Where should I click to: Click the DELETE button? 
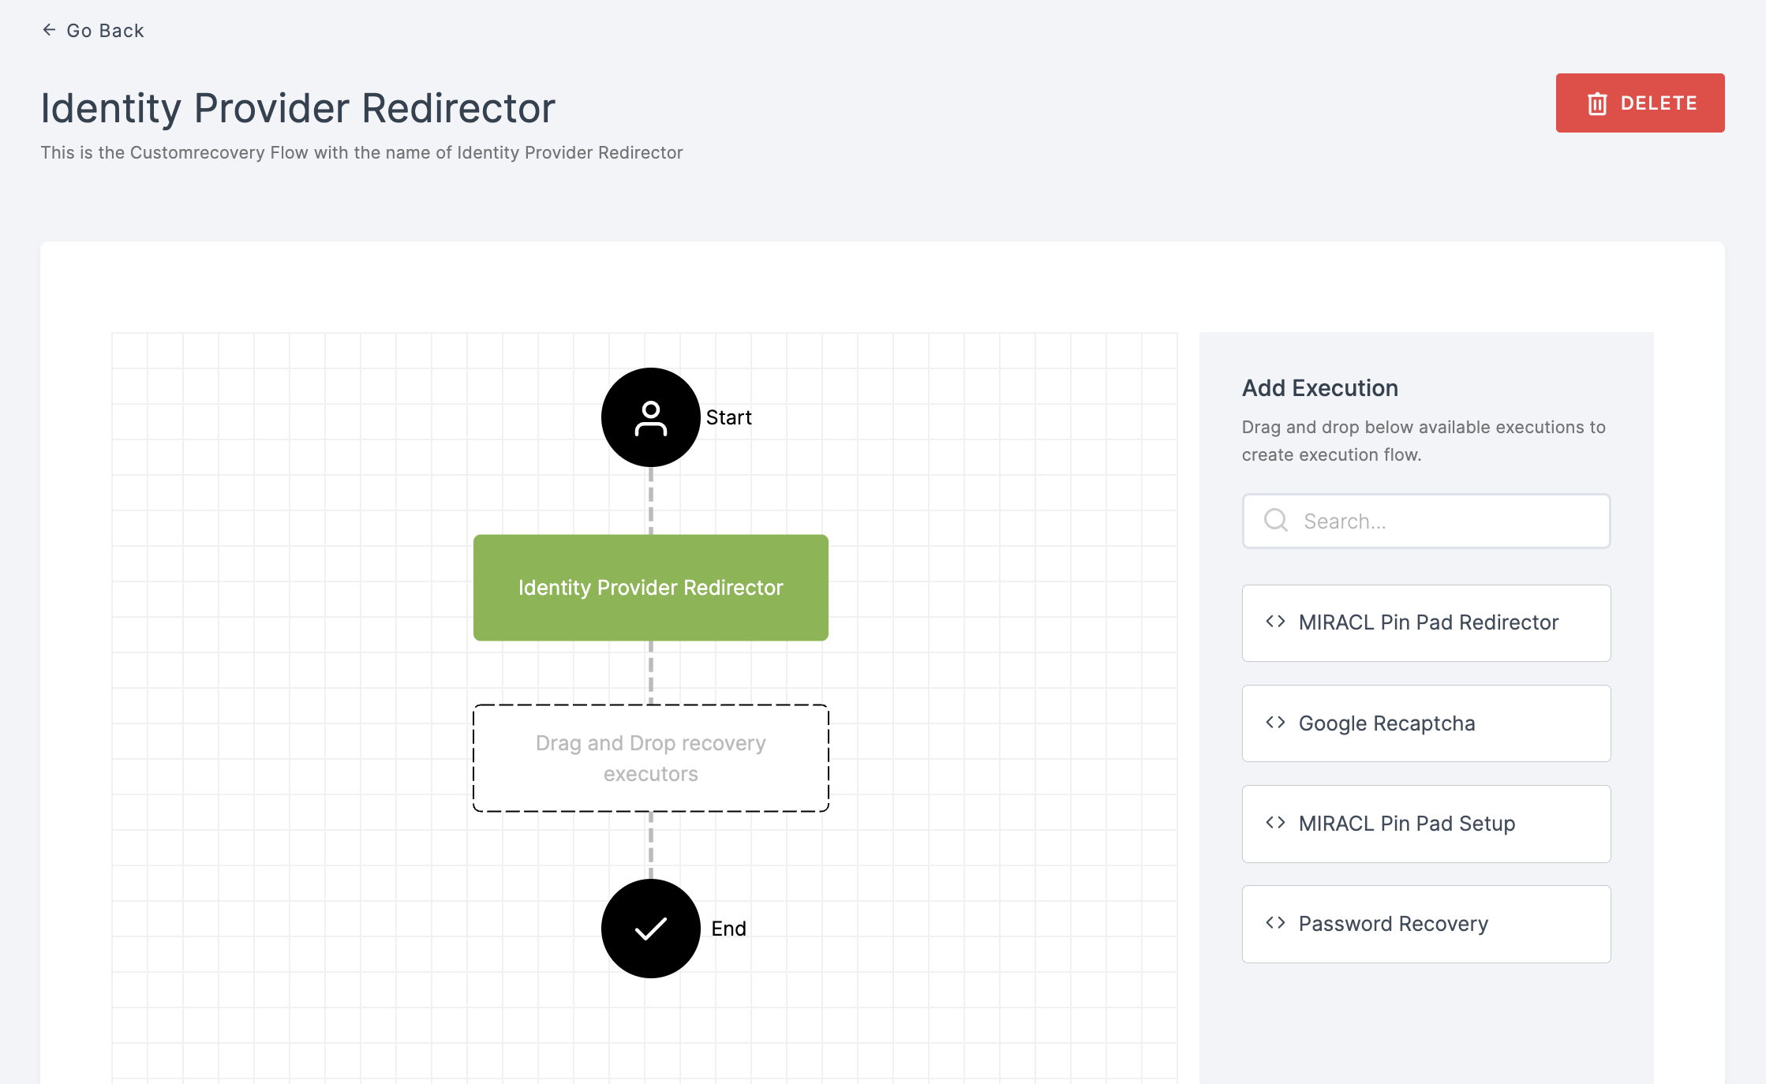[1641, 102]
